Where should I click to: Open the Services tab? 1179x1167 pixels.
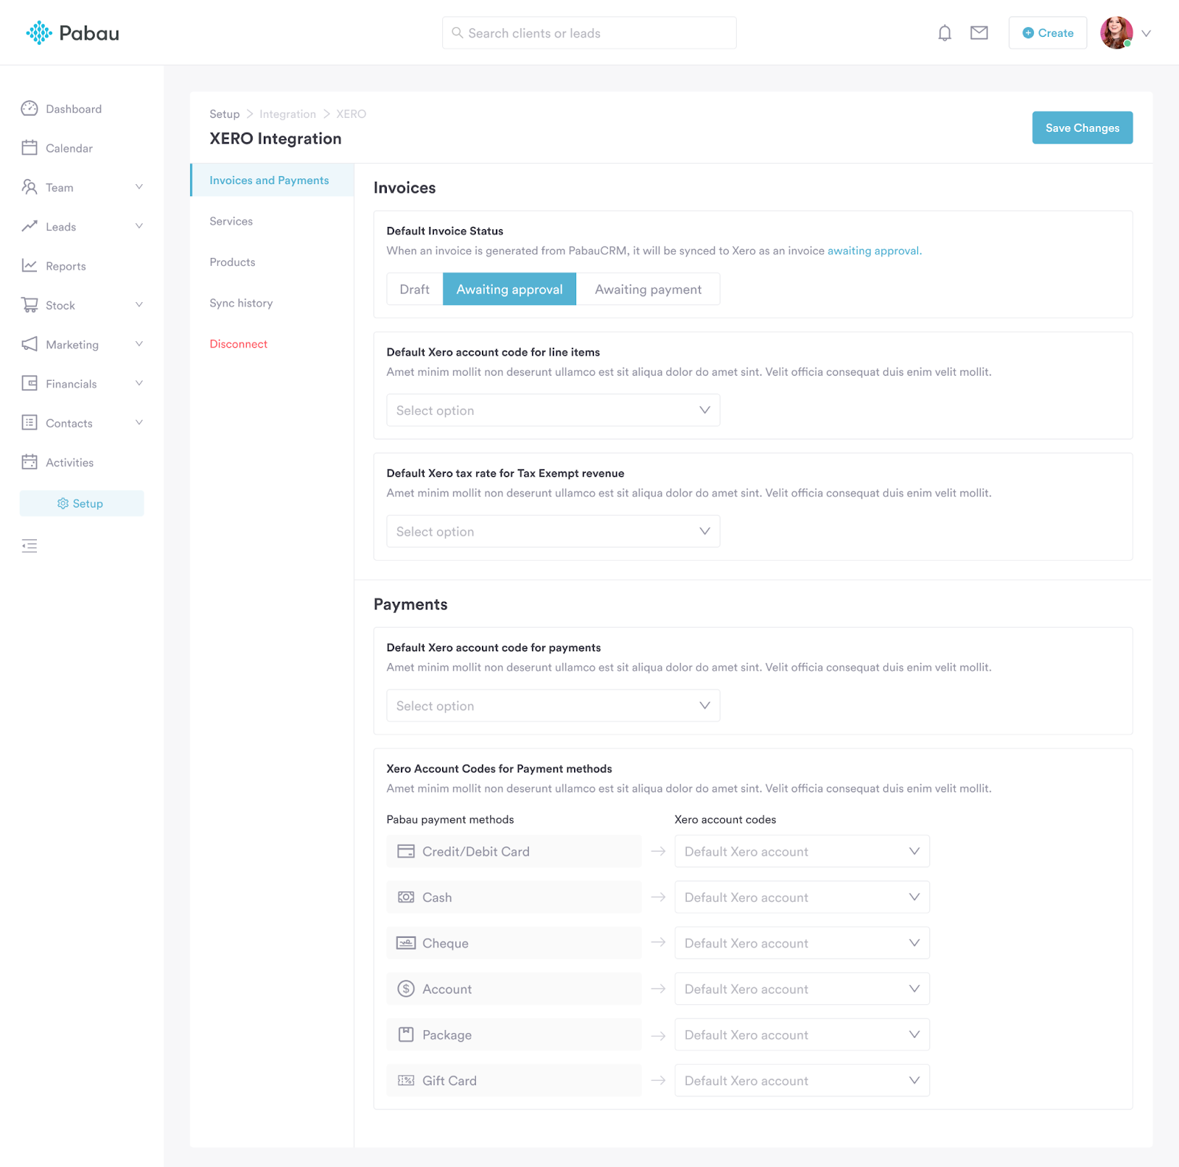coord(231,221)
